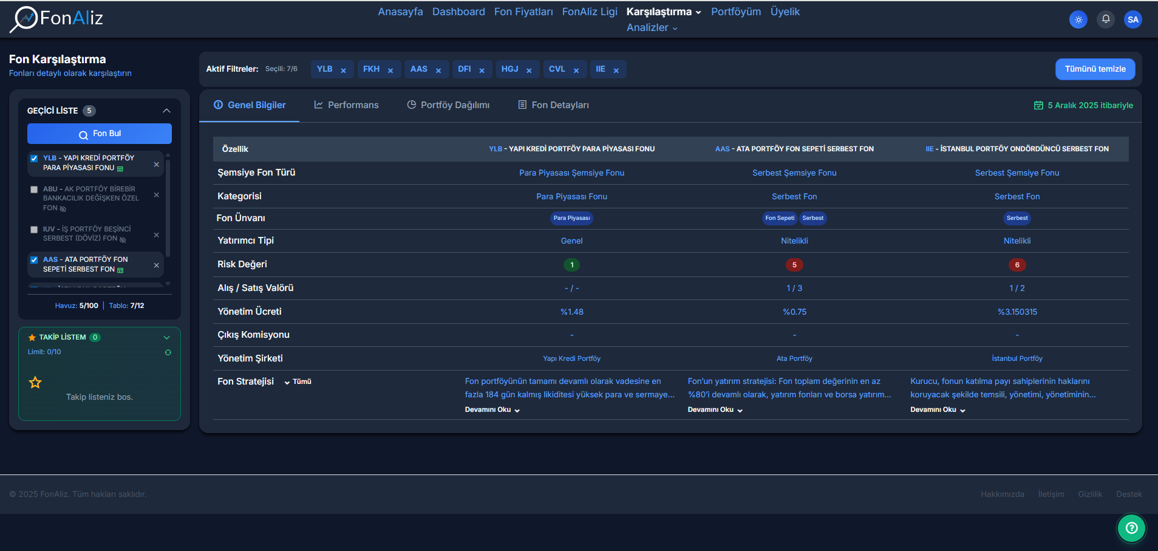1158x551 pixels.
Task: Expand the Tümü dropdown beside Fon Stratejisi
Action: (298, 382)
